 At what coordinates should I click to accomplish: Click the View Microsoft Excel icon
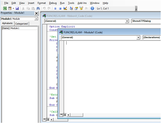[x=5, y=8]
